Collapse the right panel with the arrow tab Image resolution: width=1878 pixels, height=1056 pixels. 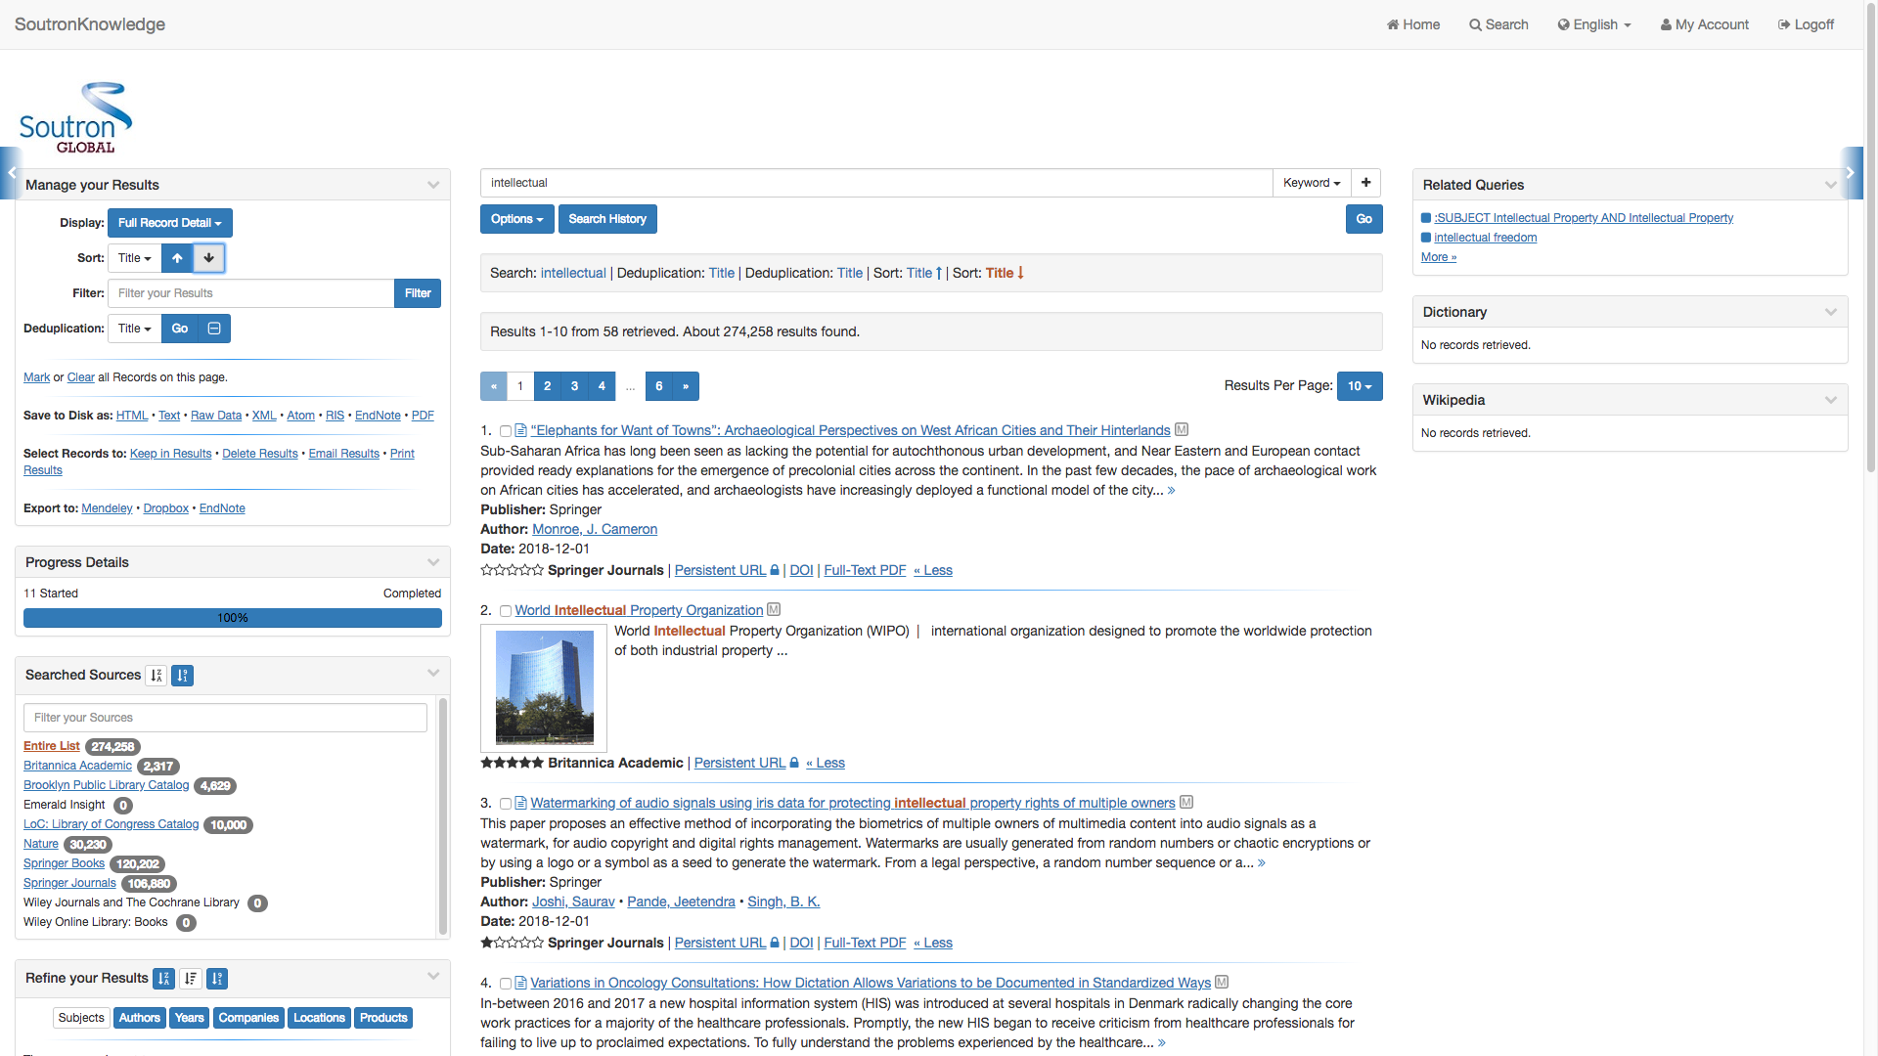click(x=1851, y=173)
